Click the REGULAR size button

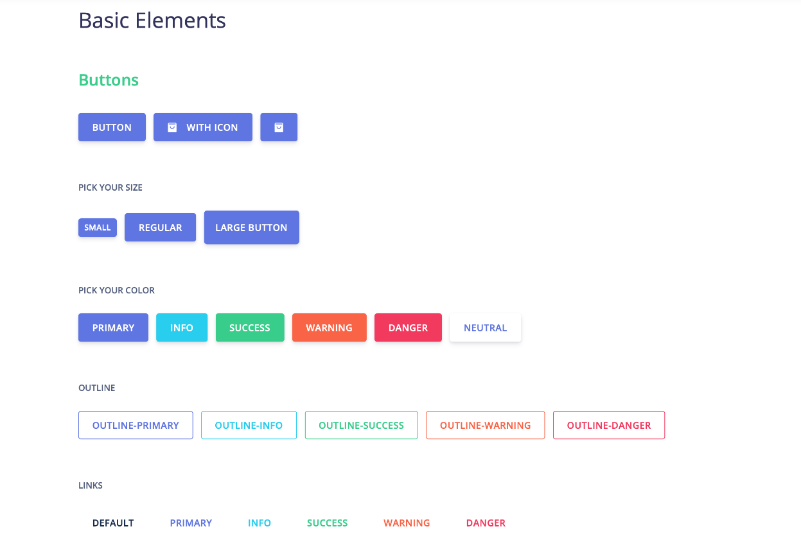click(160, 227)
